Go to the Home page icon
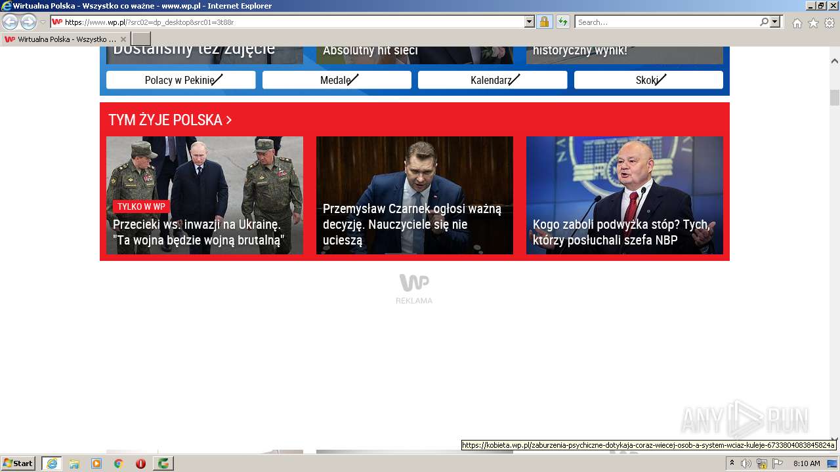840x472 pixels. click(x=797, y=23)
